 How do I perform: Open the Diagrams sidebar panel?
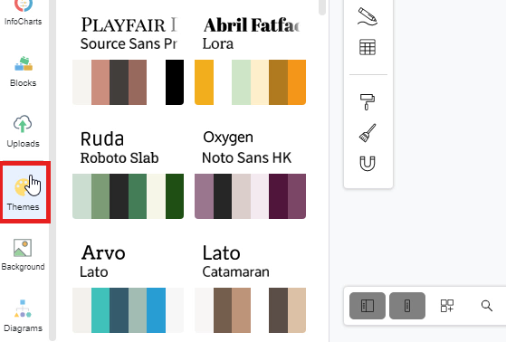pos(23,316)
